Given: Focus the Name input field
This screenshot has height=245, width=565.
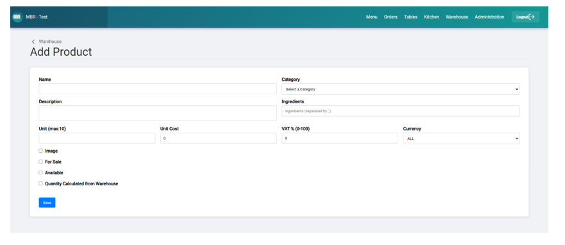Looking at the screenshot, I should tap(158, 89).
